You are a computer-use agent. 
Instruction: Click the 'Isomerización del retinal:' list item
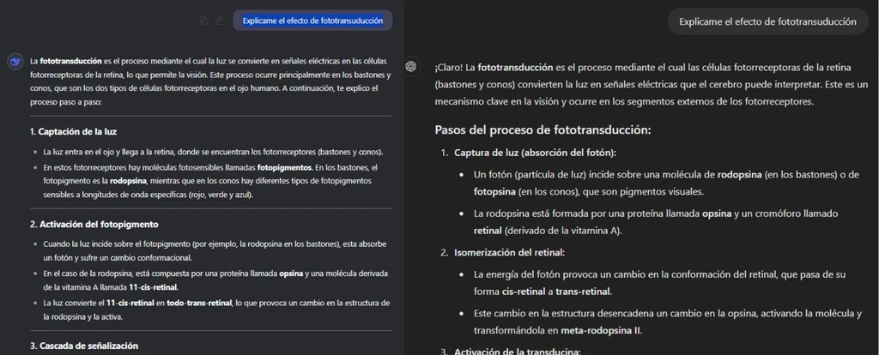coord(509,252)
